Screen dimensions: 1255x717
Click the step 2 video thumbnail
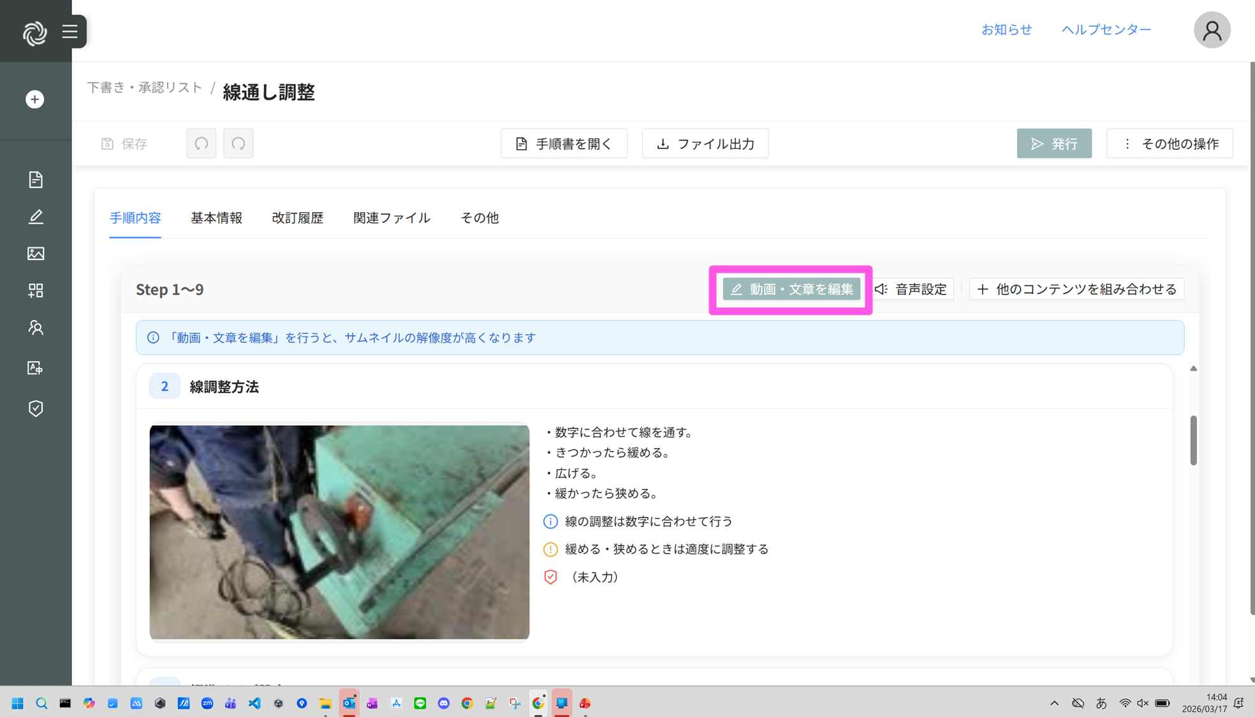coord(339,532)
